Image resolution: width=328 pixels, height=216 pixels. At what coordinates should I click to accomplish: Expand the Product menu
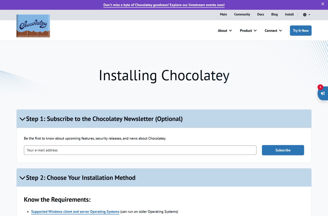click(248, 31)
